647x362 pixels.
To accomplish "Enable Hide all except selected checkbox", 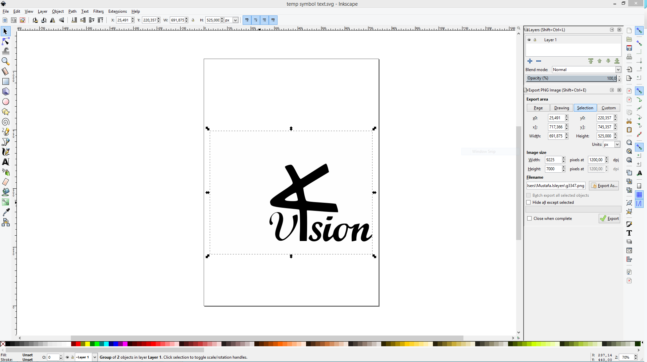I will pos(529,202).
